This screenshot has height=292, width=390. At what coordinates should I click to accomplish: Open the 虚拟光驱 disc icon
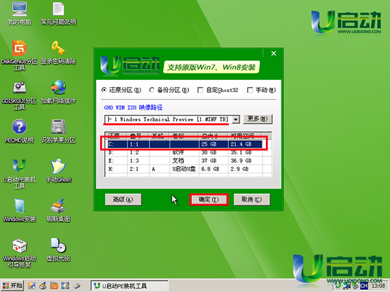(58, 250)
